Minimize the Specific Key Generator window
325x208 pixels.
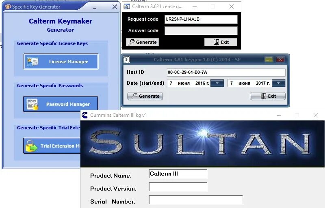click(94, 8)
